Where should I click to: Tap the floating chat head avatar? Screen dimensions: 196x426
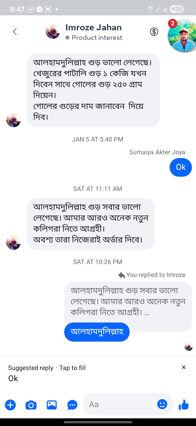click(181, 36)
